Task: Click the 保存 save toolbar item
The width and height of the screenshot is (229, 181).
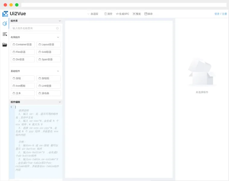Action: point(148,14)
